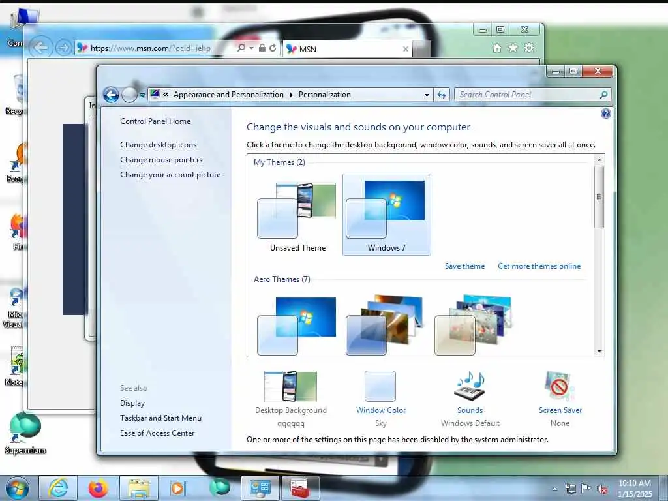
Task: Open Internet Explorer favorites star
Action: pos(513,48)
